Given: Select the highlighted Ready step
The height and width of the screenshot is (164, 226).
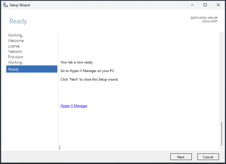Looking at the screenshot, I should [32, 69].
